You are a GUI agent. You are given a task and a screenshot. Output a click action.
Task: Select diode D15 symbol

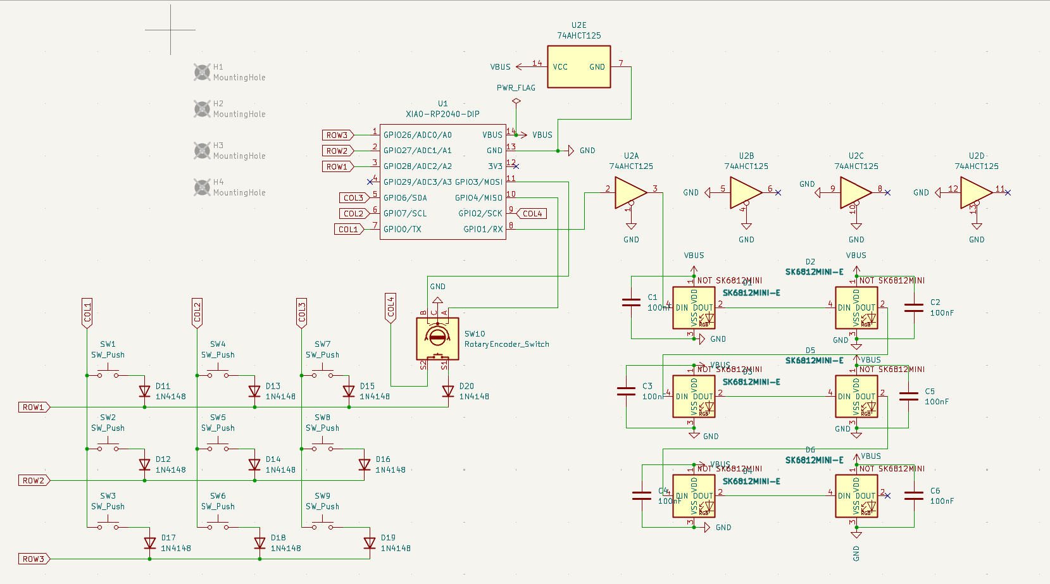click(x=349, y=392)
